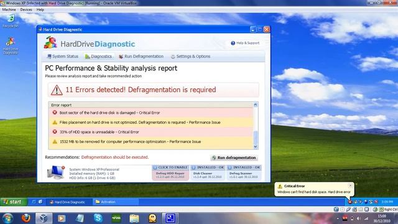The width and height of the screenshot is (398, 224).
Task: Select the boot sector damaged critical error row
Action: click(151, 113)
